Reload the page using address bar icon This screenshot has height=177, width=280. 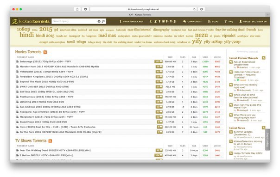(x=194, y=9)
